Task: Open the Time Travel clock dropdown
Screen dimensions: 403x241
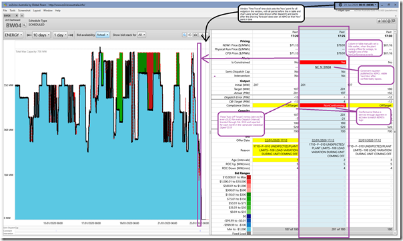Action: point(356,5)
